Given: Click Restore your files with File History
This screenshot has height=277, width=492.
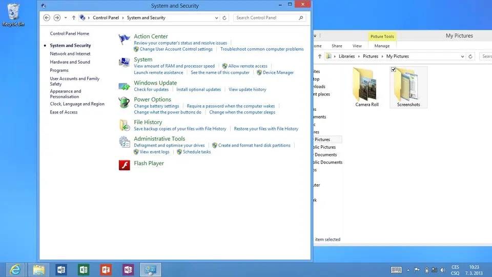Looking at the screenshot, I should pyautogui.click(x=266, y=129).
